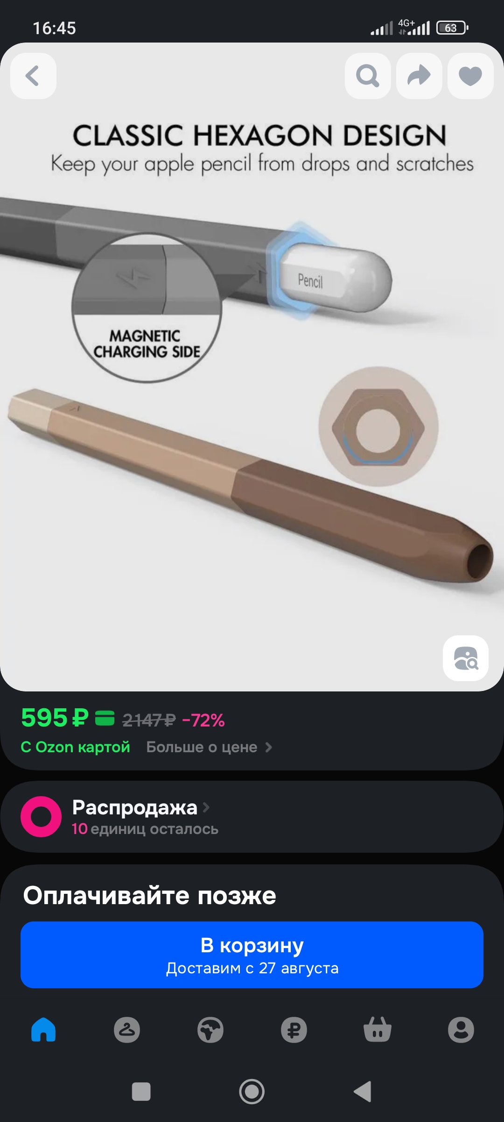Open the clothes hanger Fresh tab
The height and width of the screenshot is (1122, 504).
coord(127,1029)
